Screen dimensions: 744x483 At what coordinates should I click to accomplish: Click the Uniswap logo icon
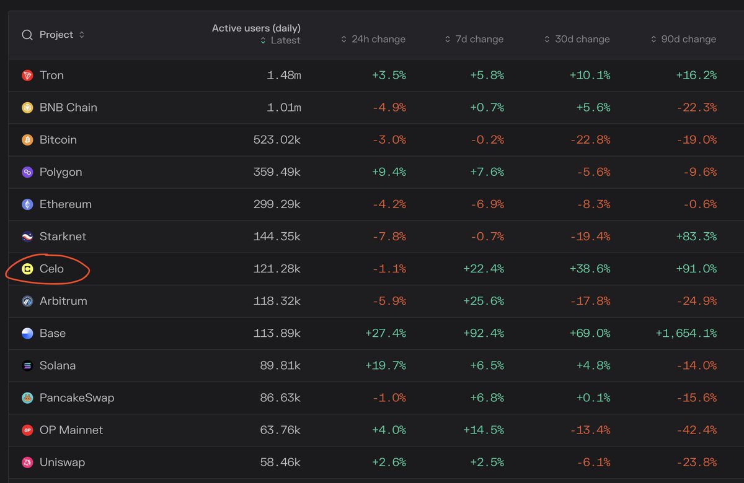pyautogui.click(x=27, y=462)
